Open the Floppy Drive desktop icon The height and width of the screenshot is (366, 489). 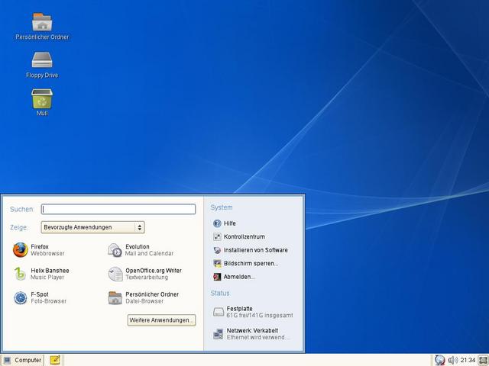pos(42,63)
